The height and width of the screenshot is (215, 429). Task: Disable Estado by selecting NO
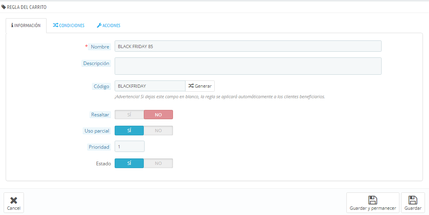point(158,163)
